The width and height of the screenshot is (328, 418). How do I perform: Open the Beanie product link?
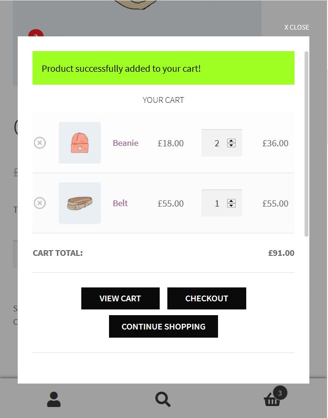[125, 143]
